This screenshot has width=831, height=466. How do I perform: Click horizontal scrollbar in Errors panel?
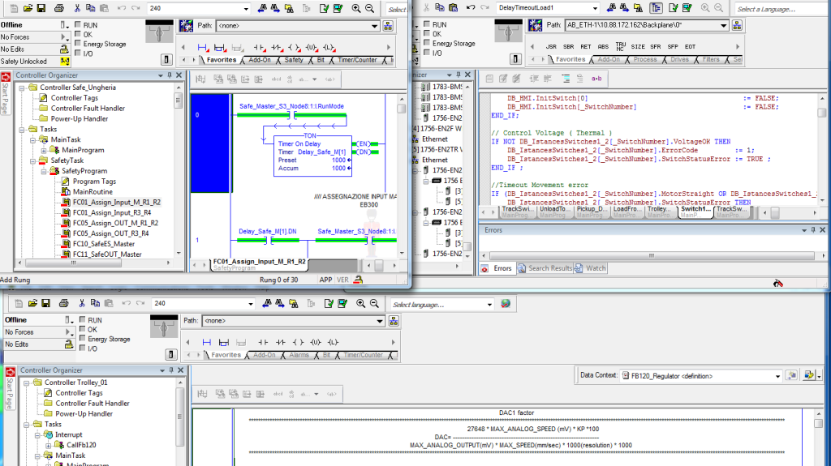tap(652, 255)
